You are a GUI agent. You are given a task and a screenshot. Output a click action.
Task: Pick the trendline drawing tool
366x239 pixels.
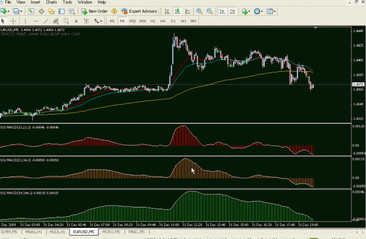point(46,21)
